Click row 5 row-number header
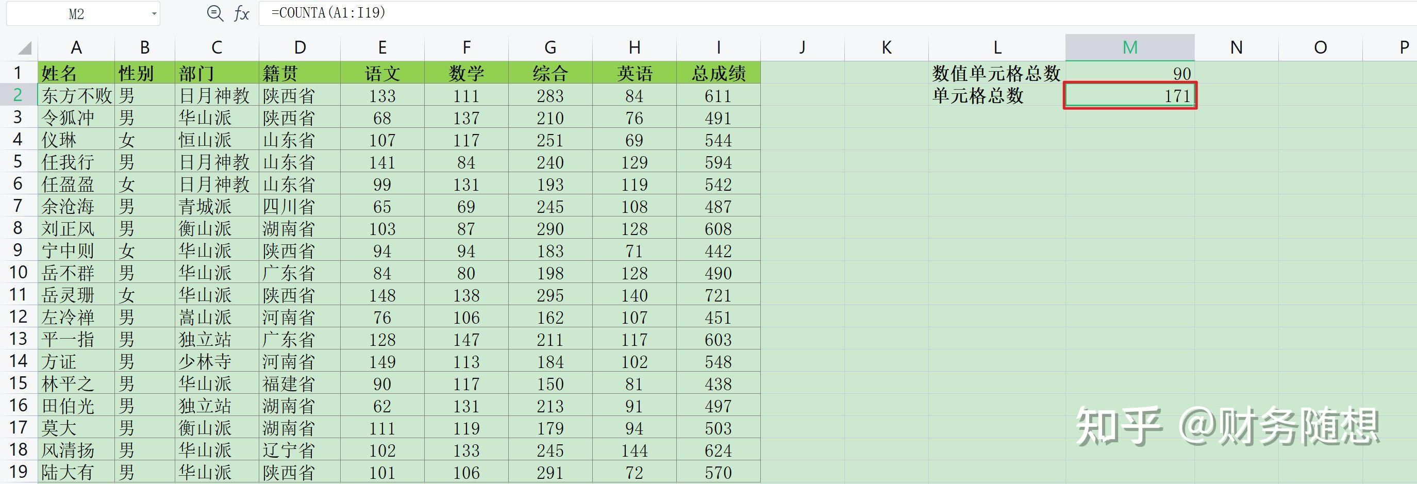Image resolution: width=1417 pixels, height=484 pixels. pos(18,161)
